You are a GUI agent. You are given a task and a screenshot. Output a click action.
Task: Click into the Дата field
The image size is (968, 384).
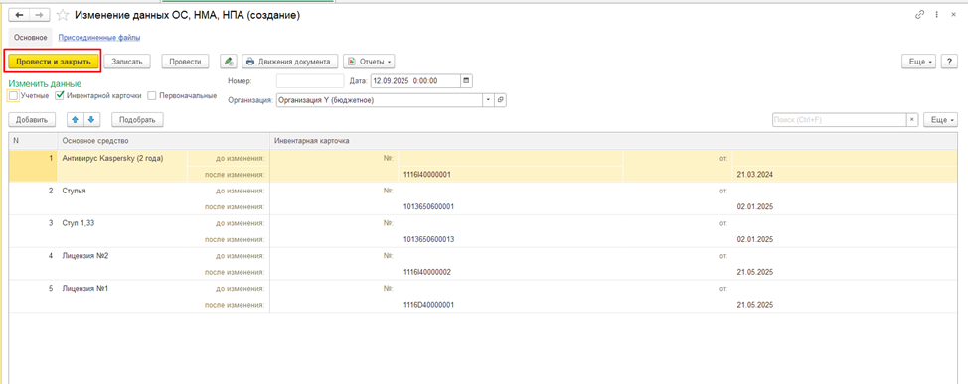click(x=415, y=80)
